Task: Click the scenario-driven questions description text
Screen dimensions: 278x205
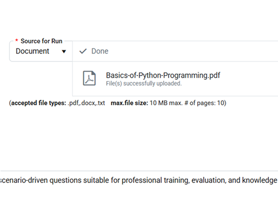Action: (138, 180)
